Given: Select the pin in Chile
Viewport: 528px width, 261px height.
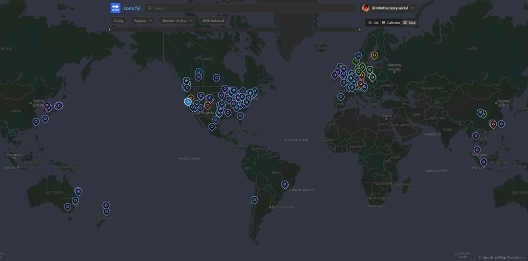Looking at the screenshot, I should (x=254, y=200).
